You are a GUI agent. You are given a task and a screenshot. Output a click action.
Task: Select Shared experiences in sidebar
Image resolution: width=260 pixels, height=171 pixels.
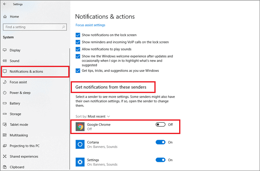pos(24,156)
